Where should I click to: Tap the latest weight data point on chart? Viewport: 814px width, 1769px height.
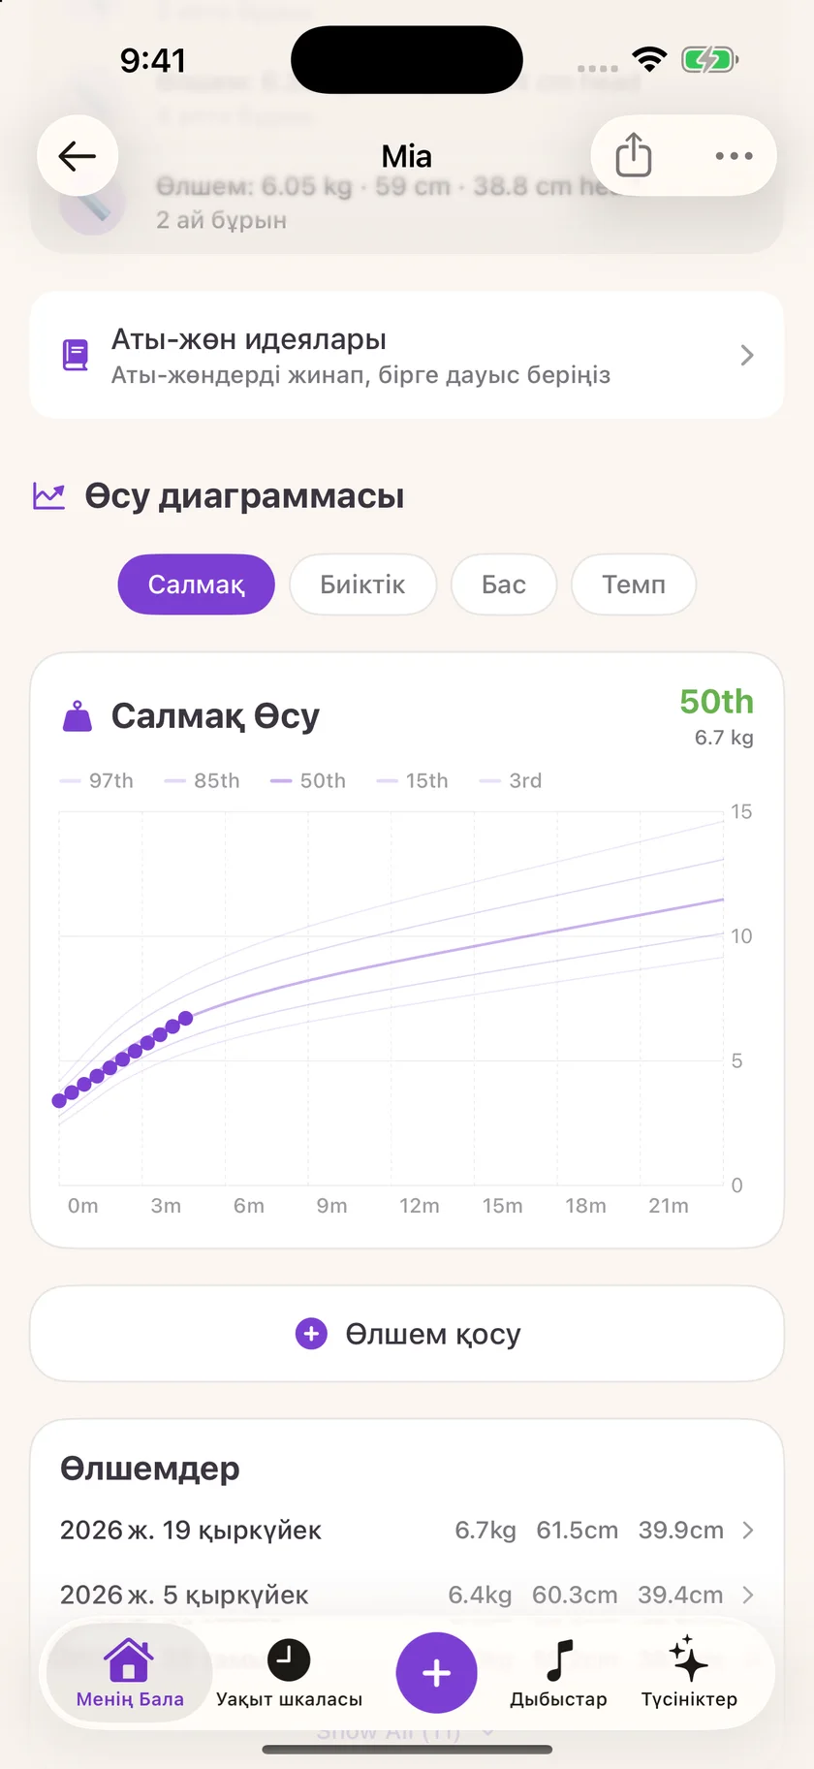[x=186, y=1018]
